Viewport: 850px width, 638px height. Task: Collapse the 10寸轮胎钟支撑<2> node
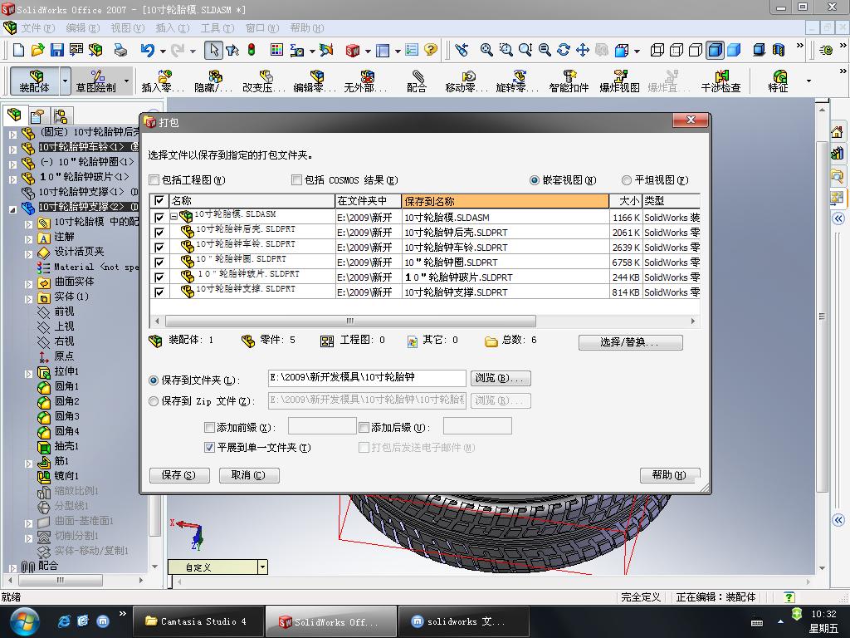(12, 209)
